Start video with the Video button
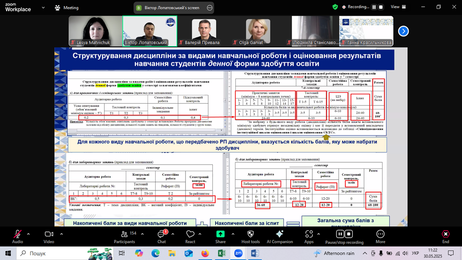462x260 pixels. point(49,236)
